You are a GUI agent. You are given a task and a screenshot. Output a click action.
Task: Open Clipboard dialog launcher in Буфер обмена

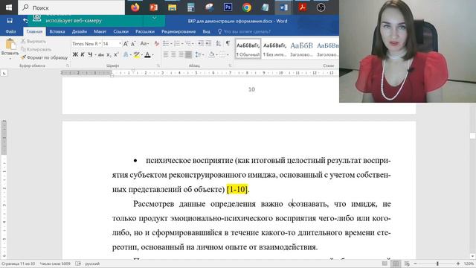click(68, 66)
